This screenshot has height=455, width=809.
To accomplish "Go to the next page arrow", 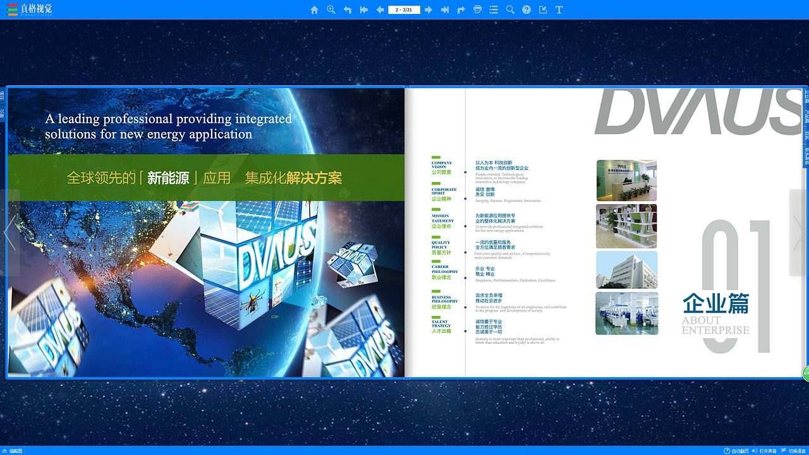I will click(428, 9).
